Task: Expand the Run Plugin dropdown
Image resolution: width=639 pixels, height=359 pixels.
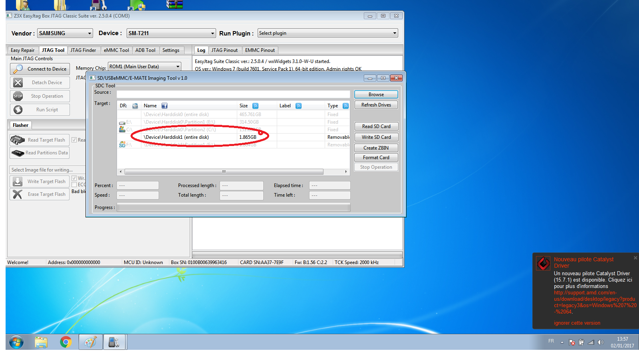Action: [x=328, y=33]
